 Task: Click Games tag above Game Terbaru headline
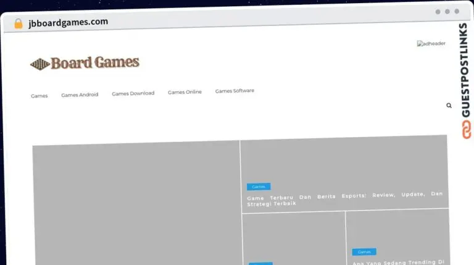pyautogui.click(x=259, y=187)
